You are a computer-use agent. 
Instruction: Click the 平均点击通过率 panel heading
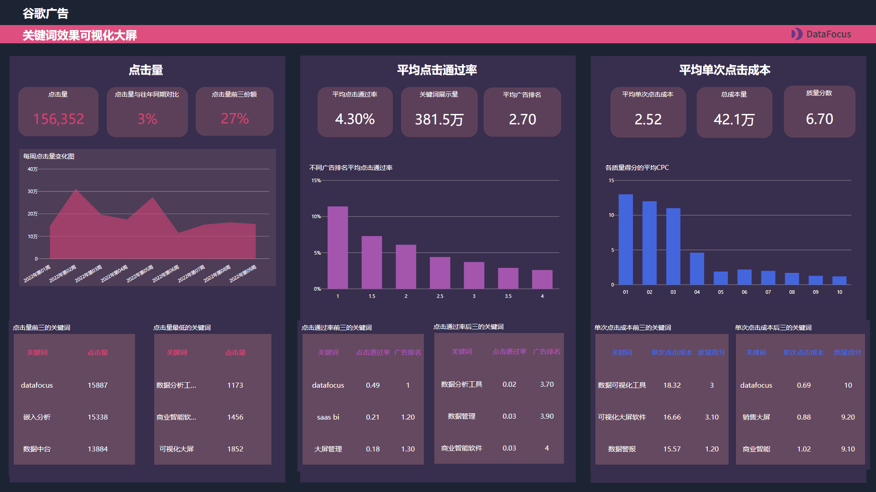coord(437,70)
